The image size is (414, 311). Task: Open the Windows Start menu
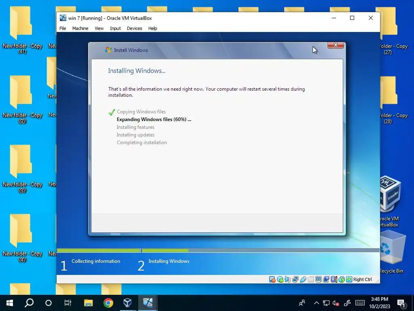pyautogui.click(x=10, y=303)
